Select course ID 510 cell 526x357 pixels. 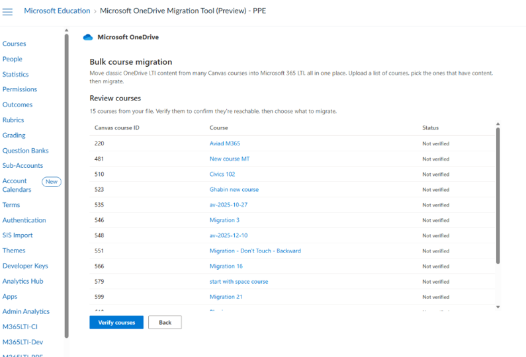(99, 175)
